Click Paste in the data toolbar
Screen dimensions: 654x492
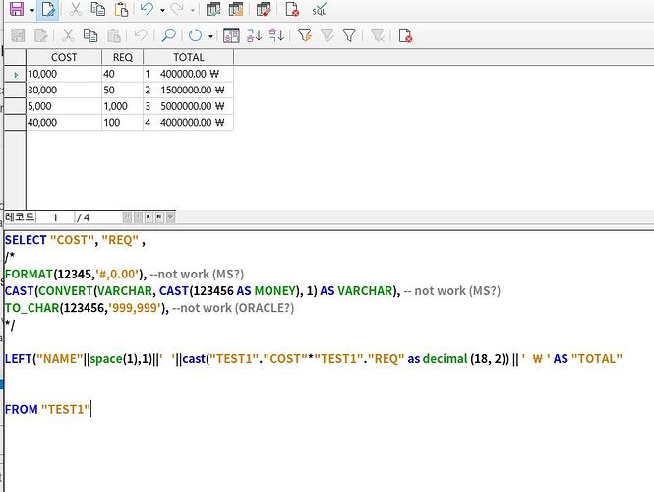tap(114, 35)
